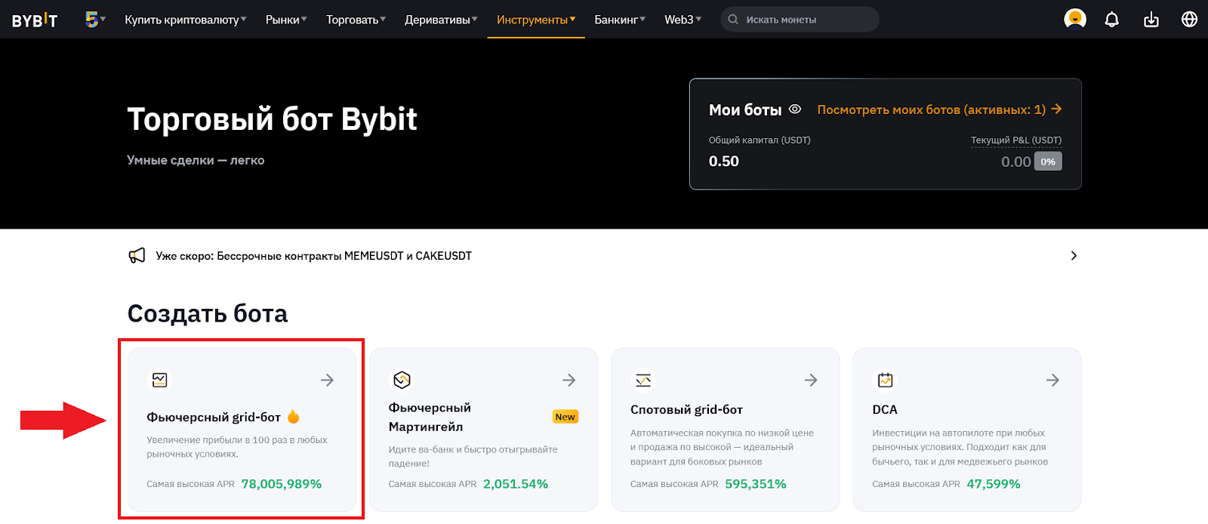Click Умные сделки — легко subtitle
Screen dimensions: 1208x524
[x=196, y=160]
